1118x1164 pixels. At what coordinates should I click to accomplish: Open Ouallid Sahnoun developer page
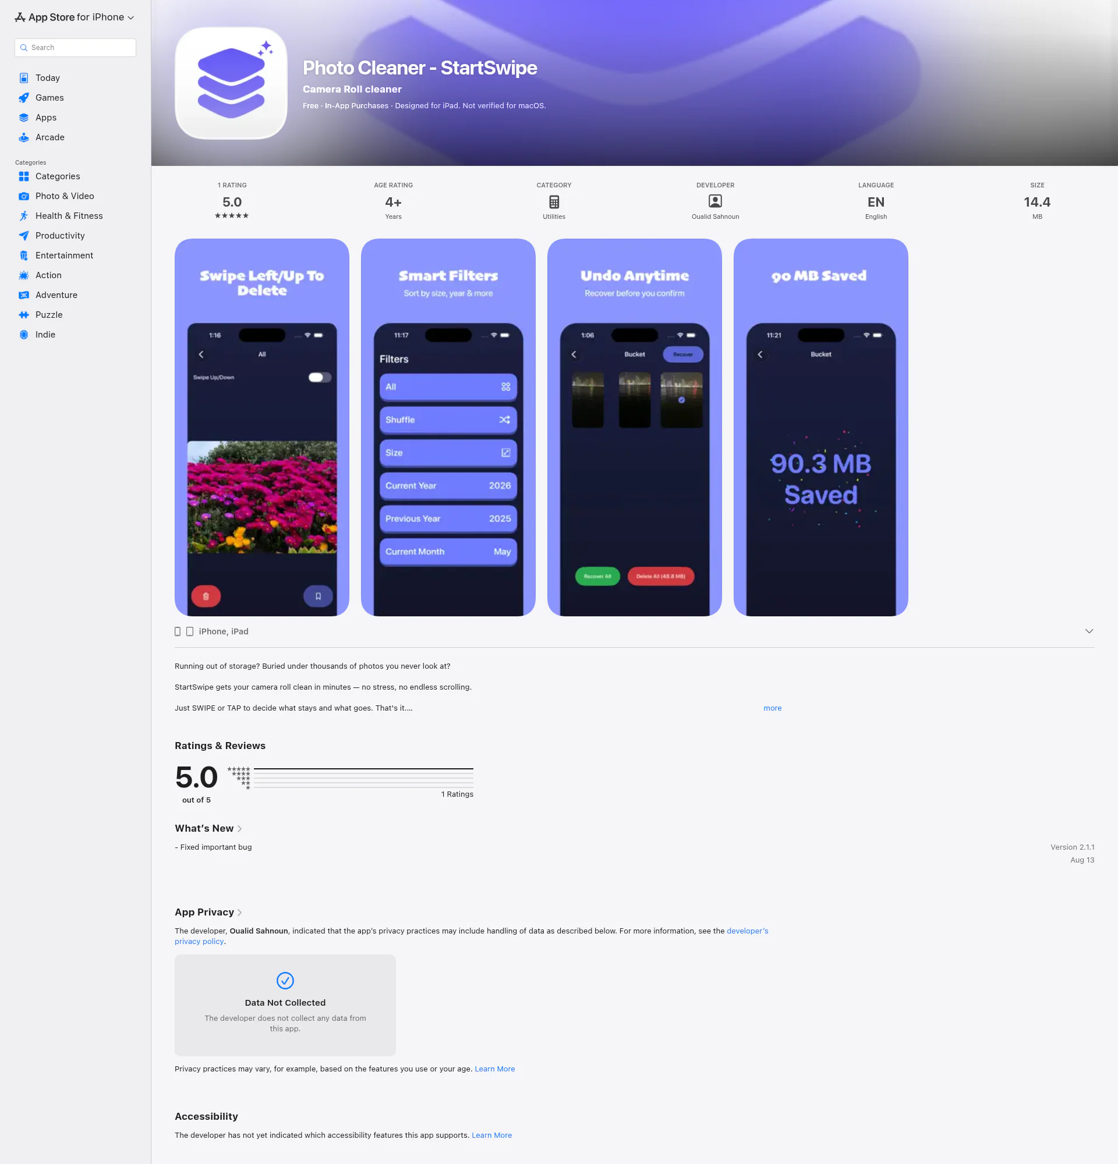tap(715, 217)
